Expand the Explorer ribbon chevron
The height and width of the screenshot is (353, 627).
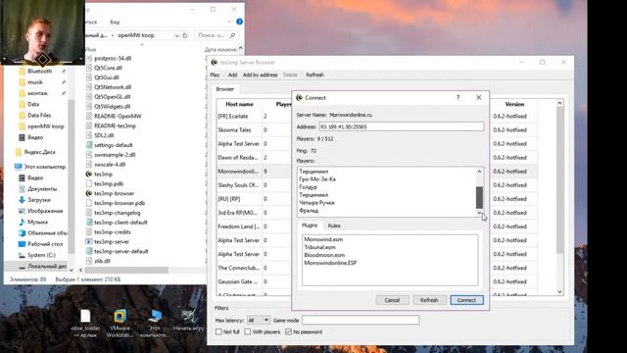click(x=229, y=22)
